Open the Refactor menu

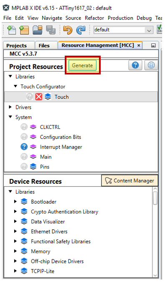tap(94, 18)
